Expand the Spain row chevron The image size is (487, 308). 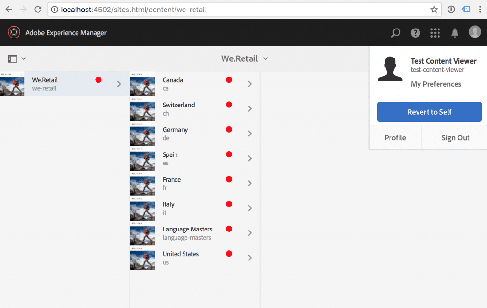pyautogui.click(x=250, y=158)
